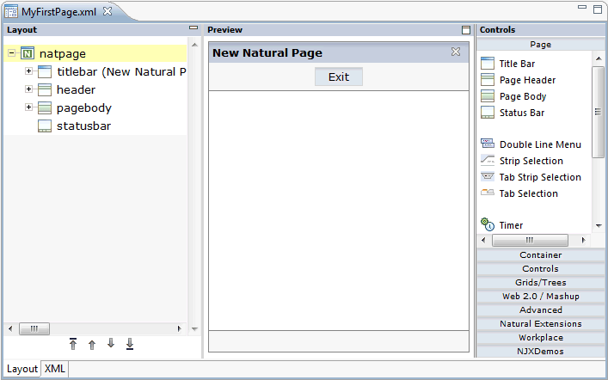Select the Title Bar control icon
This screenshot has width=608, height=380.
coord(488,64)
